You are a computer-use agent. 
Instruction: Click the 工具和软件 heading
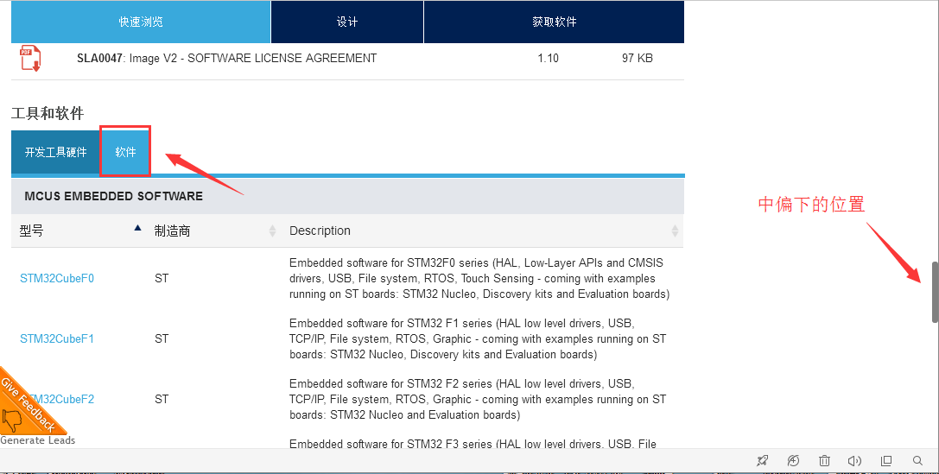(48, 113)
